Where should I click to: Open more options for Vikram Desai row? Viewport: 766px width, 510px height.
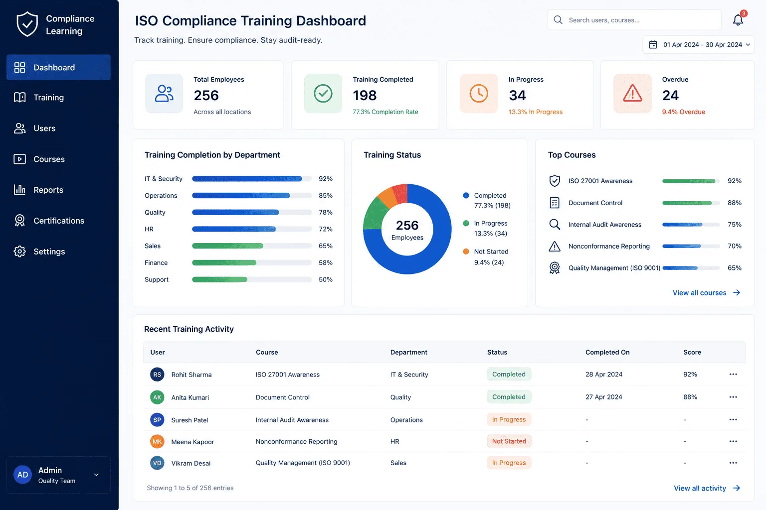[733, 463]
